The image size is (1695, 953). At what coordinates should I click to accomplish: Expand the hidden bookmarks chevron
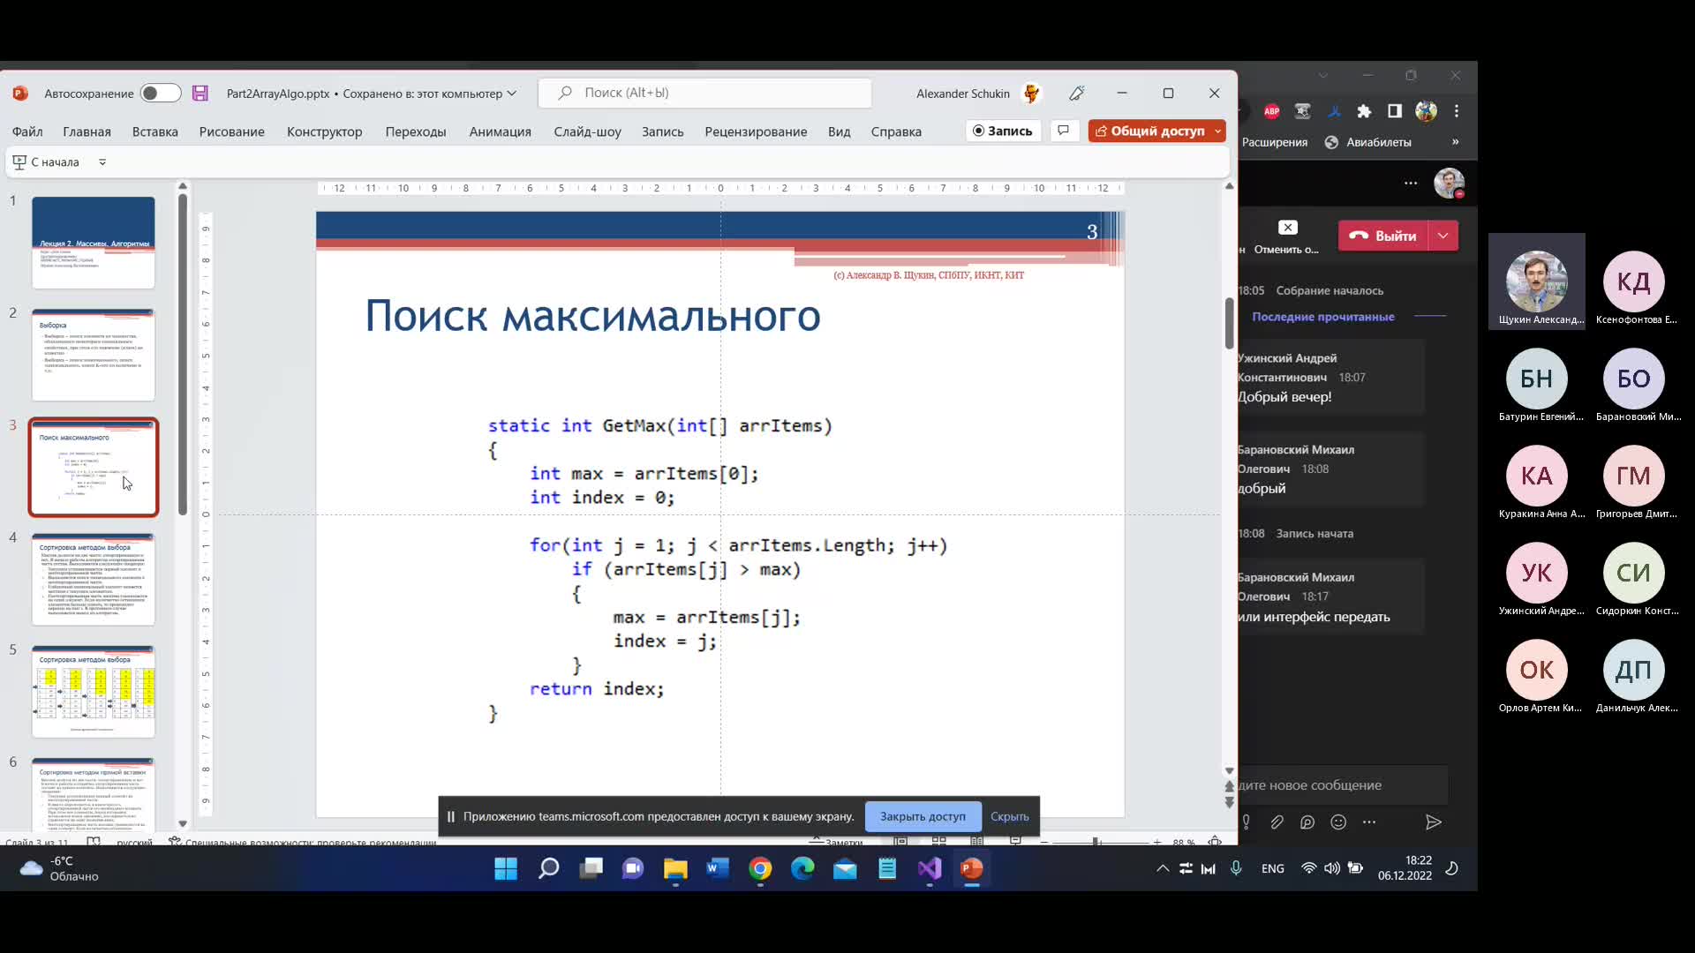(x=1456, y=142)
